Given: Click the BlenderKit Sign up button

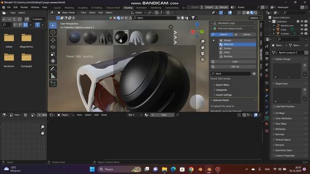Looking at the screenshot, I should (x=233, y=67).
